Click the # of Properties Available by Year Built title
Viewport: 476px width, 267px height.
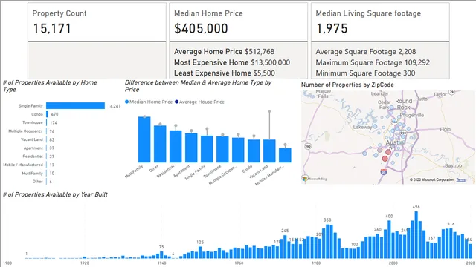55,194
